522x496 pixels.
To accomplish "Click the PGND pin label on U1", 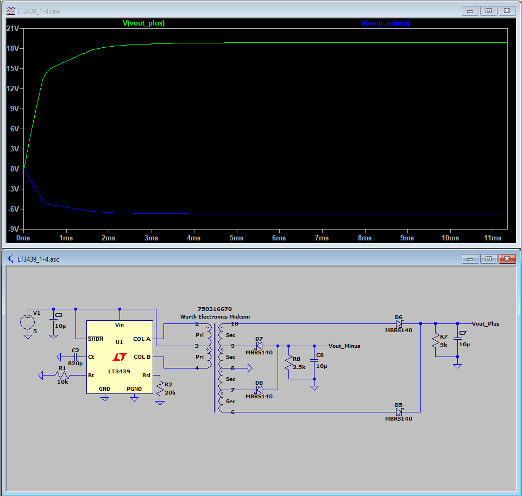I will 134,389.
